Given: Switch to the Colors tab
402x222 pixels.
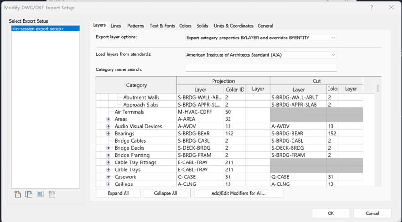Looking at the screenshot, I should click(x=185, y=26).
